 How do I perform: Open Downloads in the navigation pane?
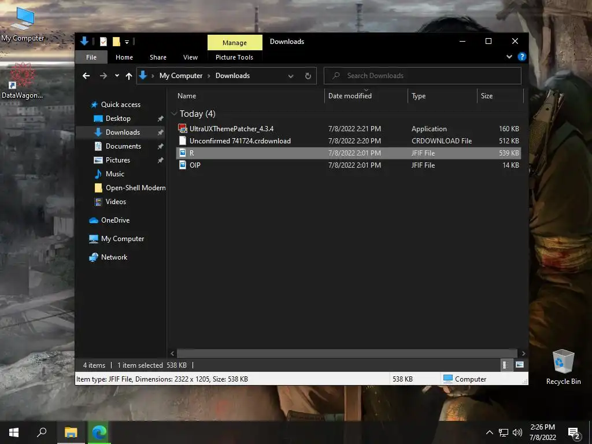click(x=123, y=132)
